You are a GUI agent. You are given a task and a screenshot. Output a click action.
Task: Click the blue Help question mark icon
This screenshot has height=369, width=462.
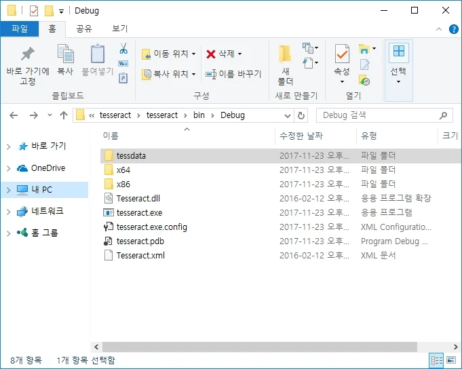(453, 28)
